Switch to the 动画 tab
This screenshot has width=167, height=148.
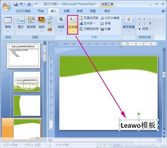coord(67,11)
